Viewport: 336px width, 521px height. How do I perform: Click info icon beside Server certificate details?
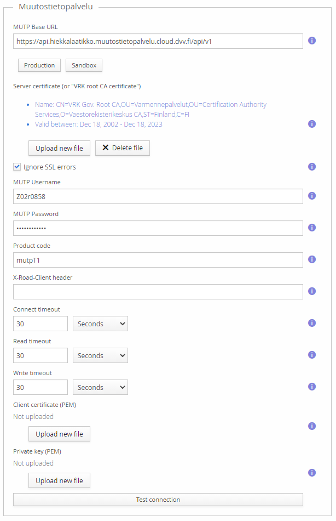[x=312, y=124]
